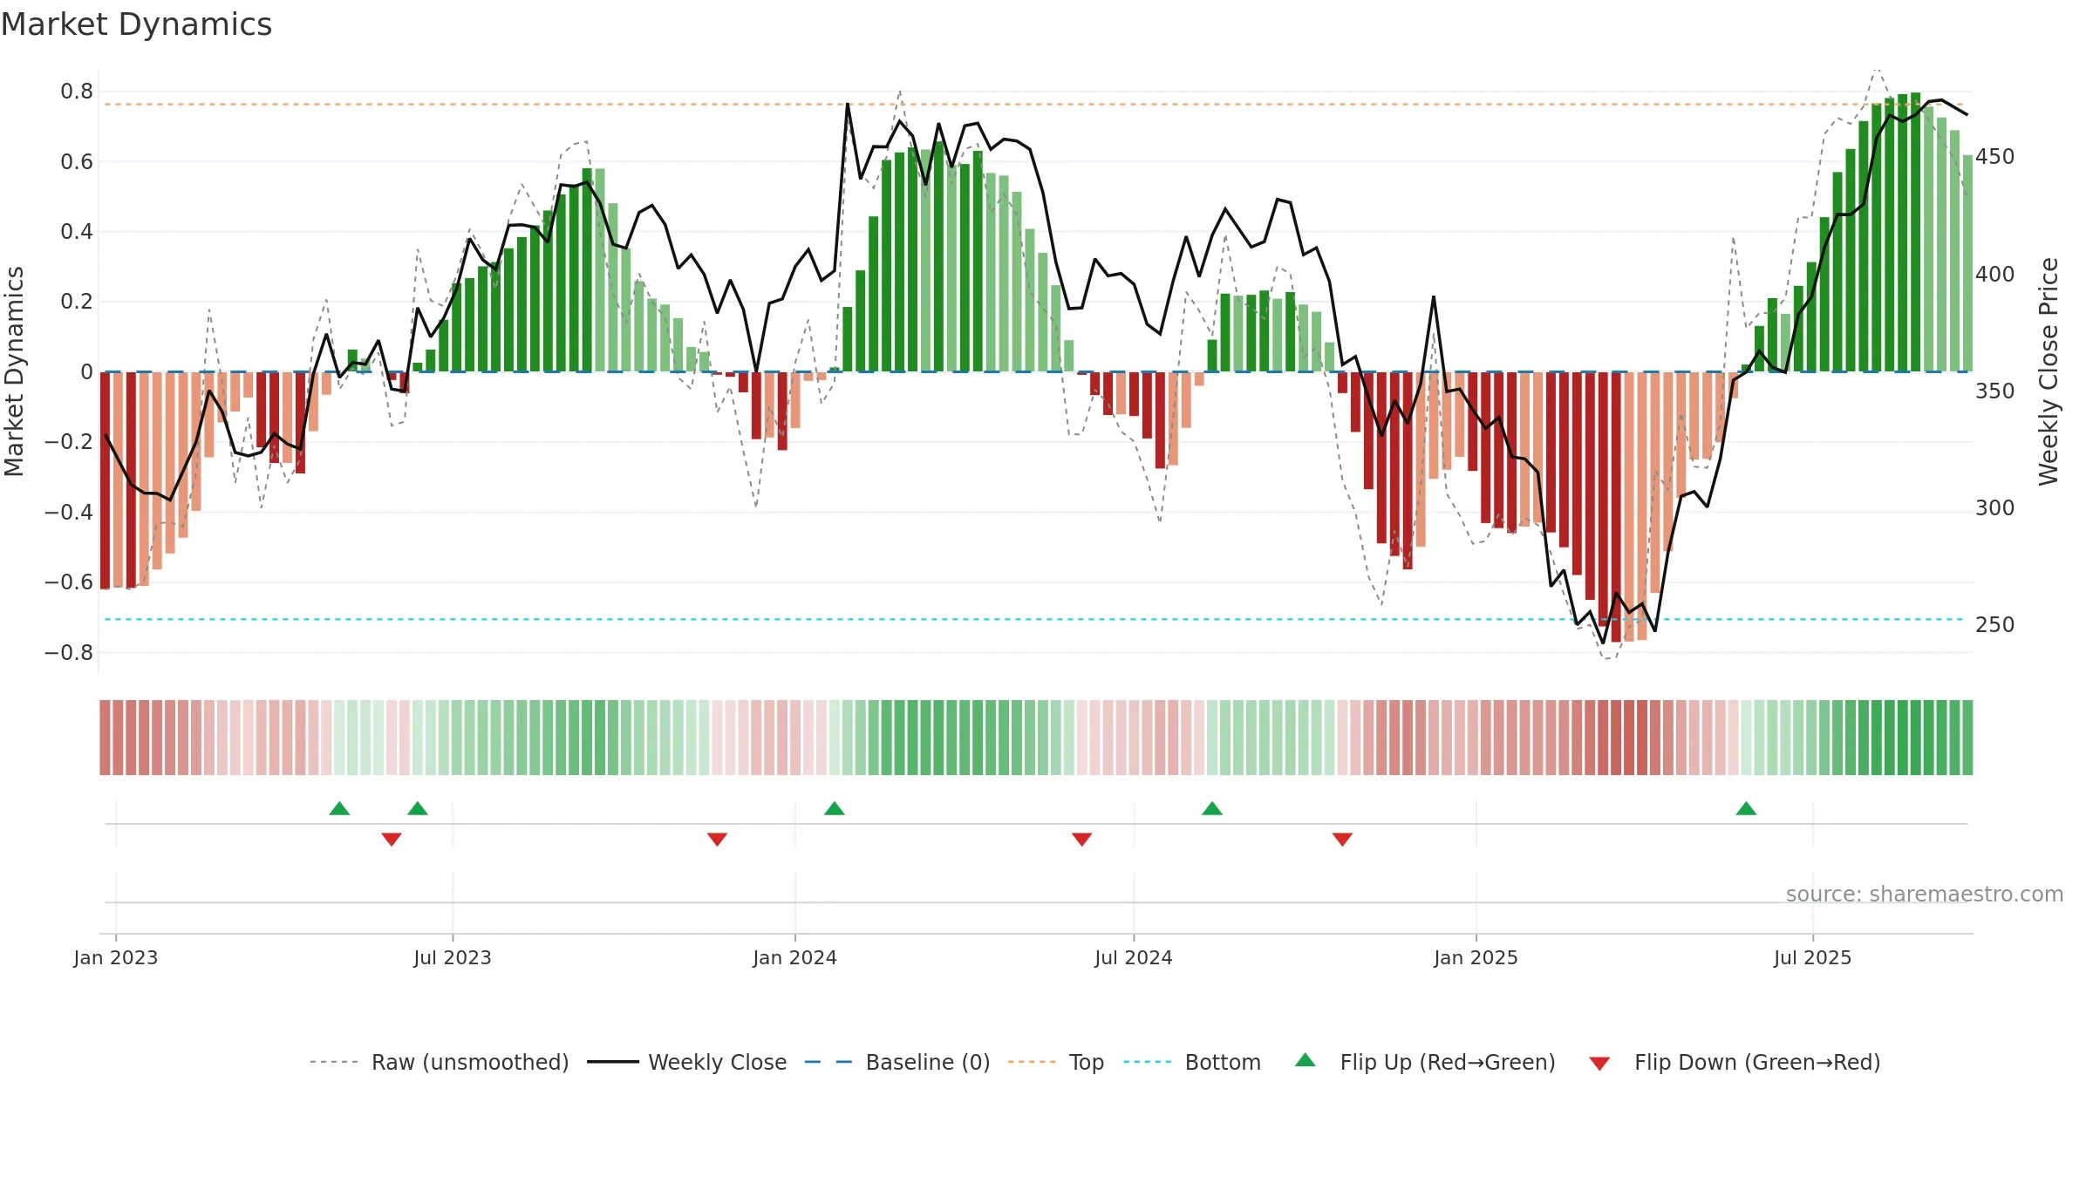The height and width of the screenshot is (1177, 2093).
Task: Click the Jul 2024 x-axis label
Action: click(x=1134, y=957)
